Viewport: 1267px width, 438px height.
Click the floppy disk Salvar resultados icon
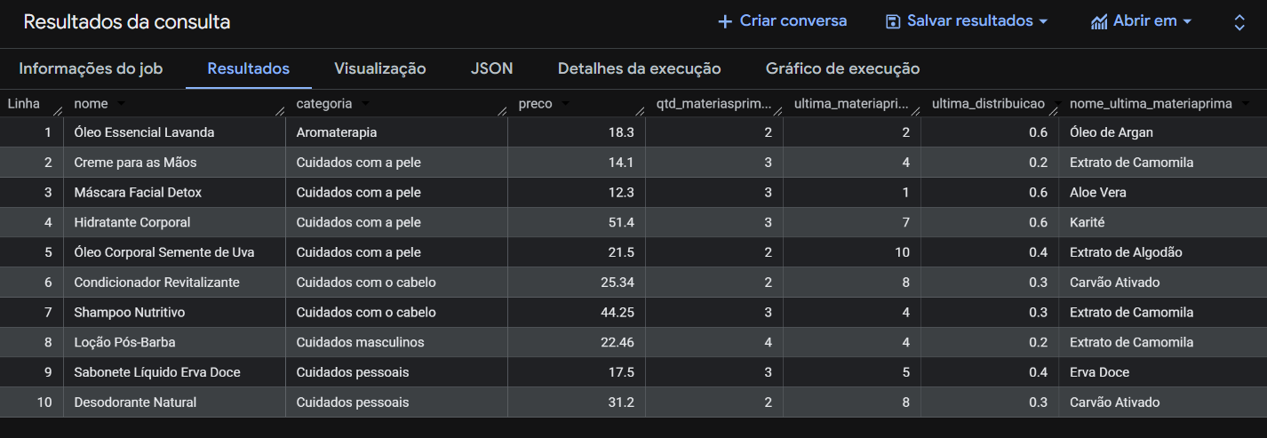893,21
